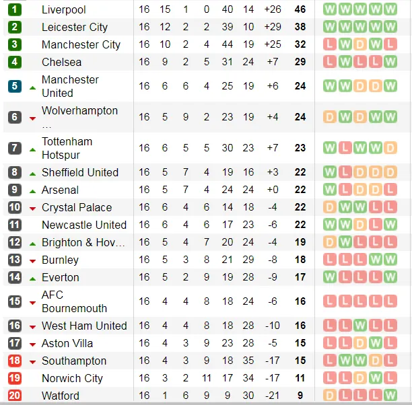Click Crystal Palace's red down arrow
The image size is (412, 405).
click(32, 209)
